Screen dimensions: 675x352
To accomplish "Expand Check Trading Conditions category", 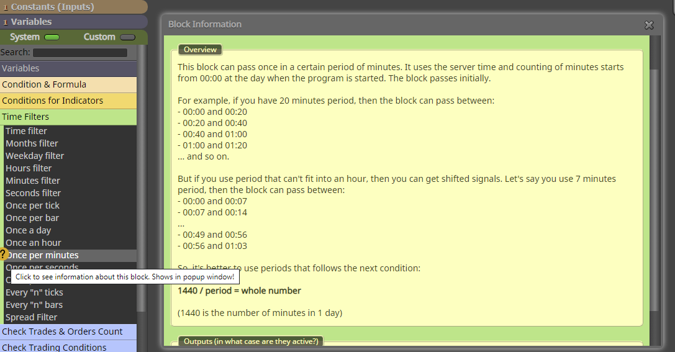I will click(x=68, y=347).
